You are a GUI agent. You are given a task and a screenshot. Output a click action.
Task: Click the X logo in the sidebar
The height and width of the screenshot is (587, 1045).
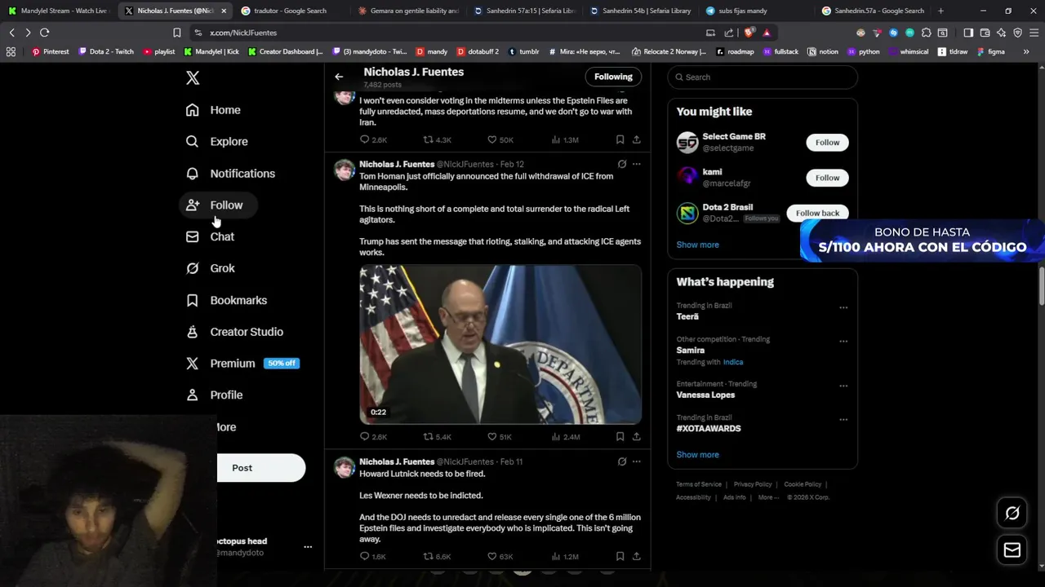193,78
